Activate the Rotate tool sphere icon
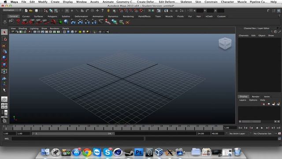This screenshot has width=282, height=159. tap(4, 58)
